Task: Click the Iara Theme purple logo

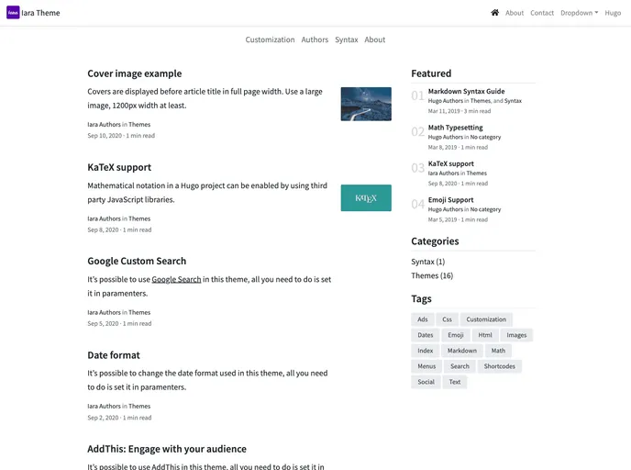Action: coord(13,13)
